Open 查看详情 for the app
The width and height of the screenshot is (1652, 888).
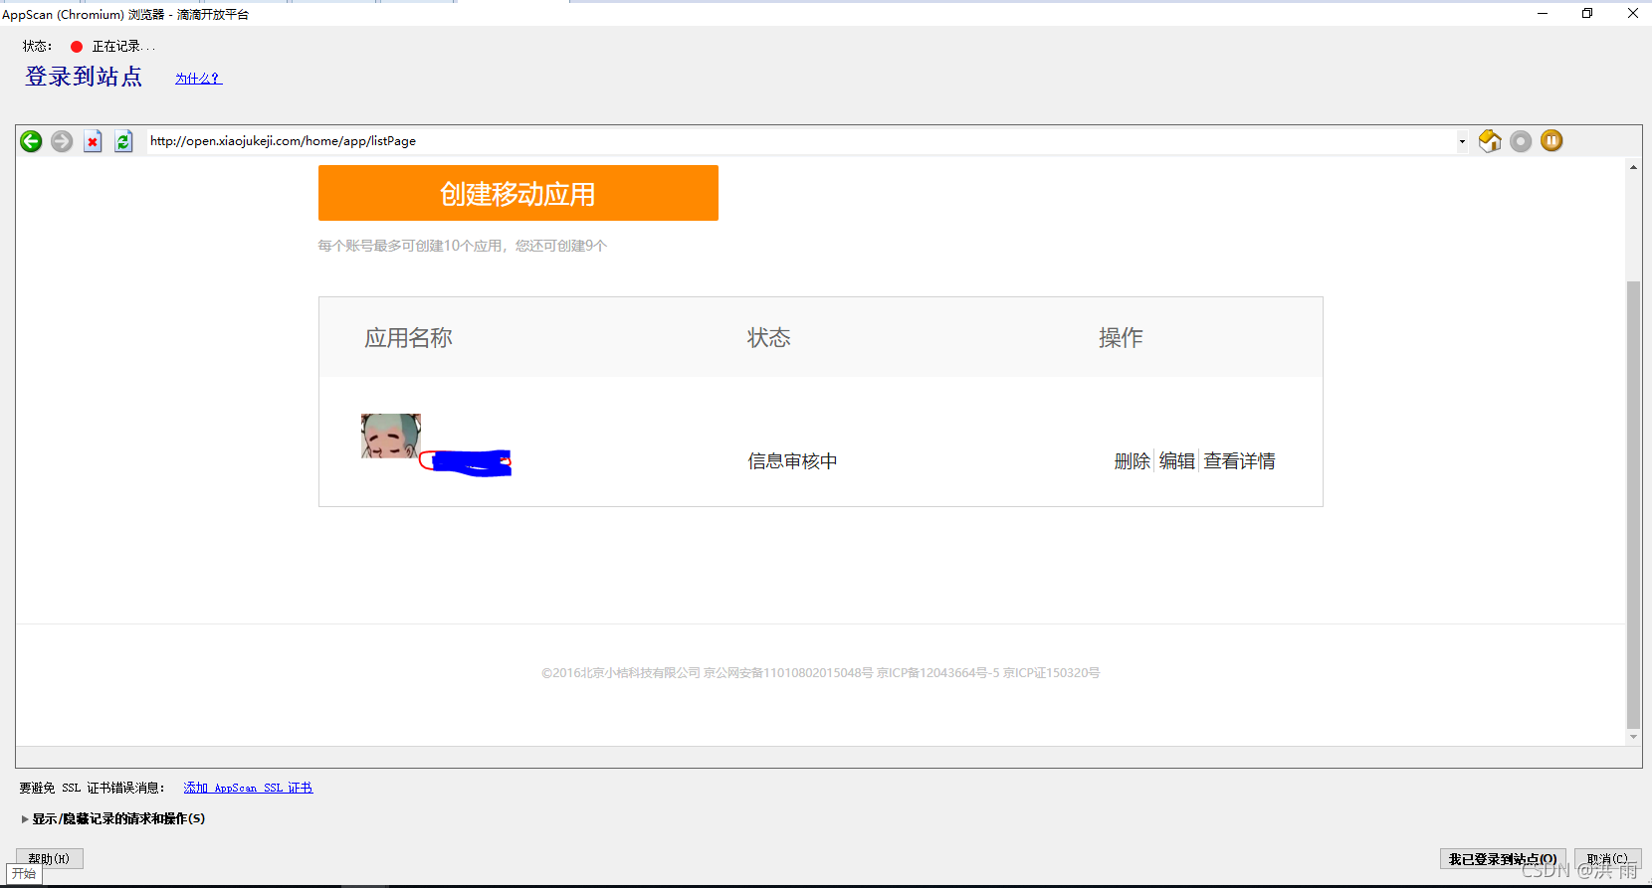click(x=1239, y=460)
